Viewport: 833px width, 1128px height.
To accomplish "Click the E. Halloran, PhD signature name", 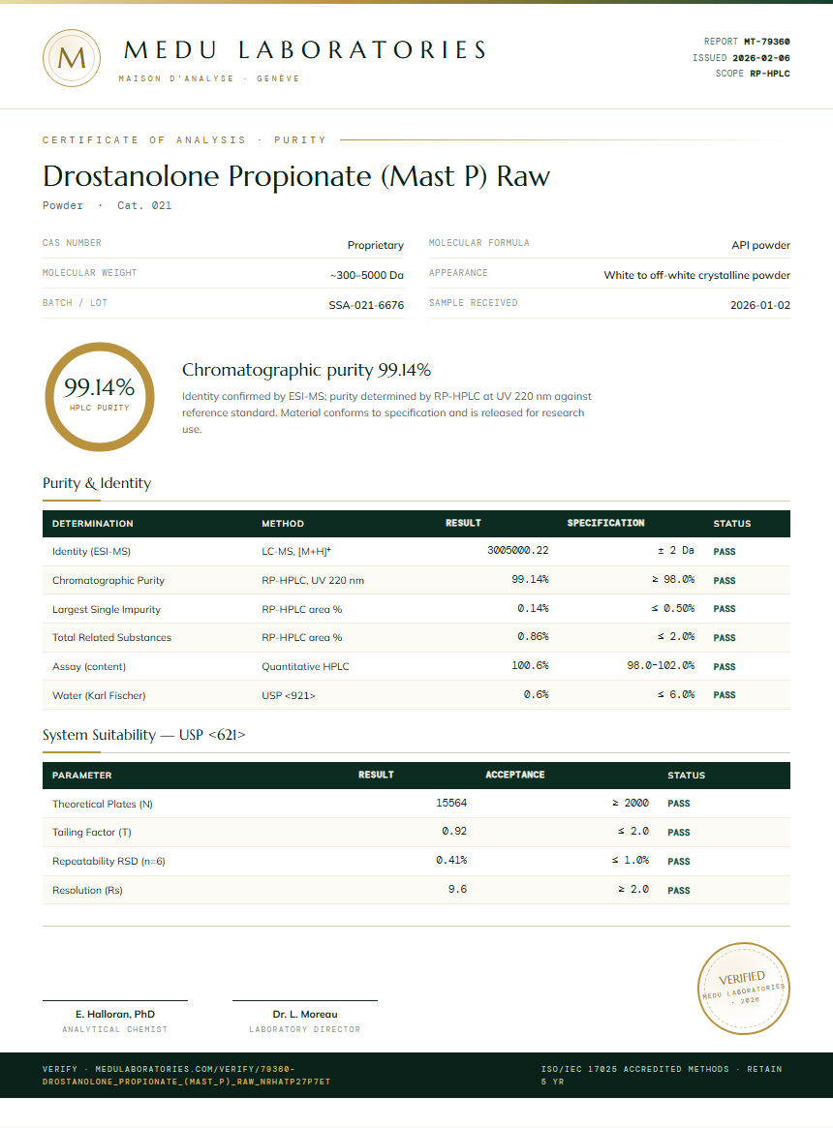I will 115,1015.
